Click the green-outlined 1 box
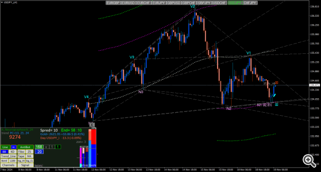Viewport: 321px width, 172px height. click(x=58, y=147)
